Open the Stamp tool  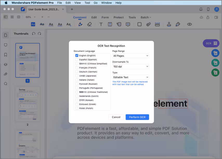coord(169,24)
